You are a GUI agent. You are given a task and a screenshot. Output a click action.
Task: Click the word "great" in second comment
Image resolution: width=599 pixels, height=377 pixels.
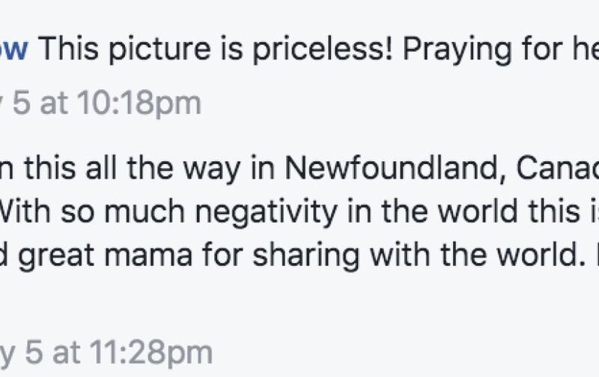click(x=56, y=256)
